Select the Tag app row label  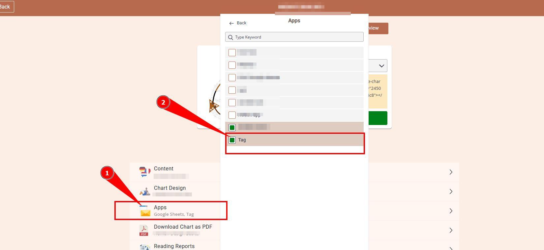click(x=242, y=140)
